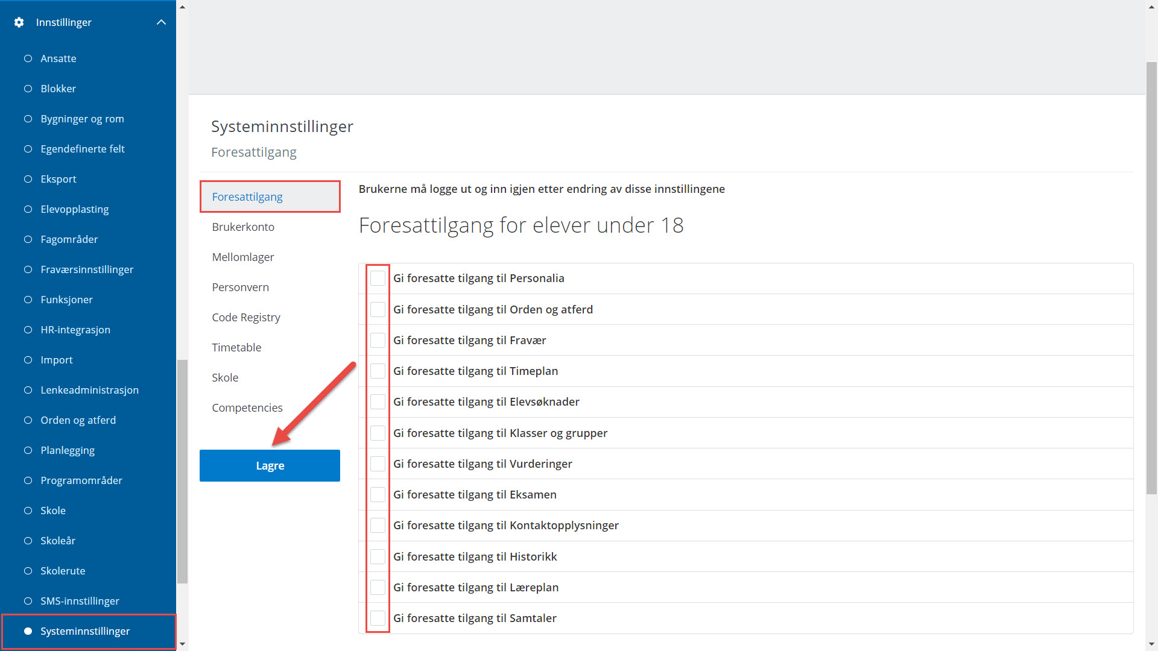The width and height of the screenshot is (1158, 651).
Task: Click the circle icon beside Ansatte
Action: click(x=28, y=58)
